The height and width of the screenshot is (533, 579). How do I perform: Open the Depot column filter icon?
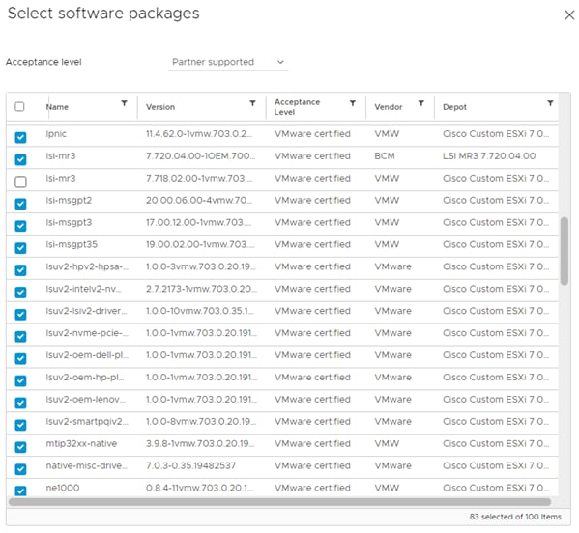pyautogui.click(x=550, y=103)
